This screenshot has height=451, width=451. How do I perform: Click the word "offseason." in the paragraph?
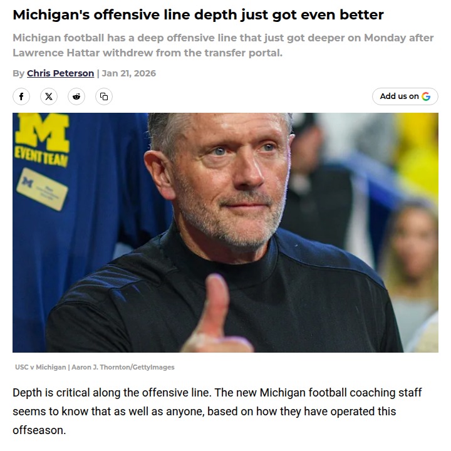pyautogui.click(x=39, y=430)
